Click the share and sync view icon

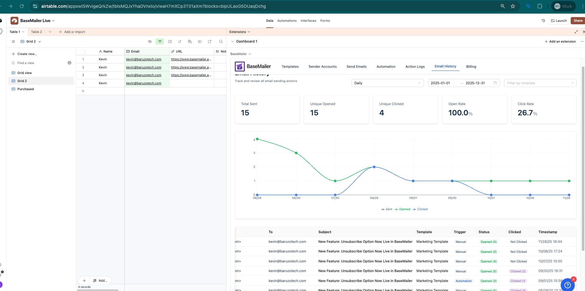coord(210,41)
